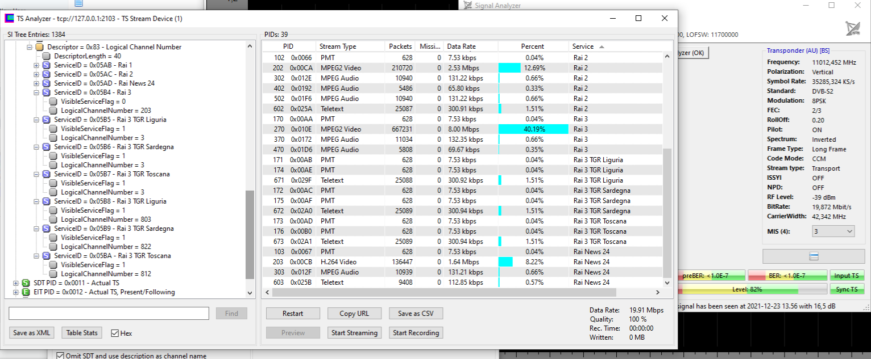871x359 pixels.
Task: Click the icon of ServiceID 0x05B5 Rai 3 TGR Liguria
Action: [x=47, y=120]
